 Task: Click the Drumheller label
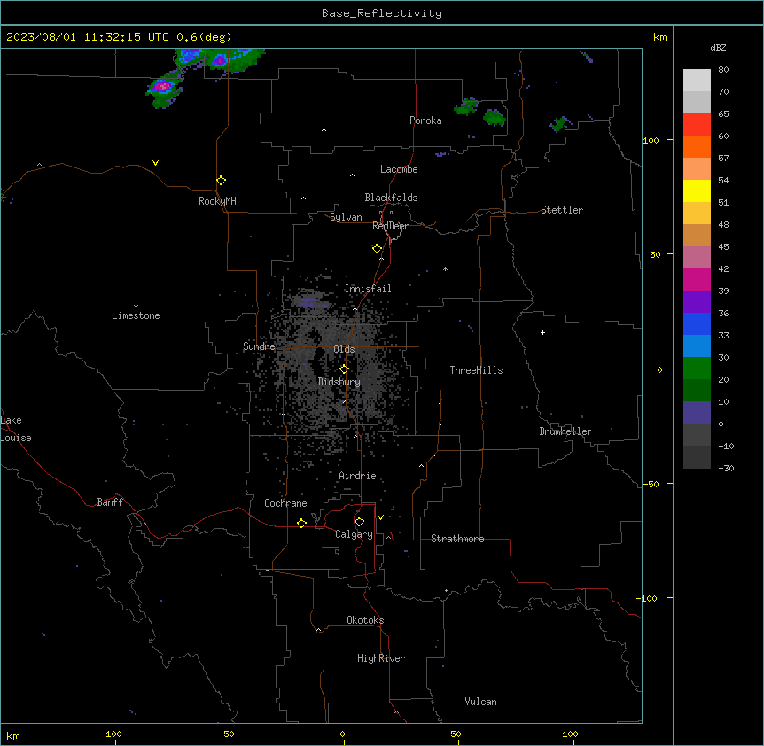[565, 431]
